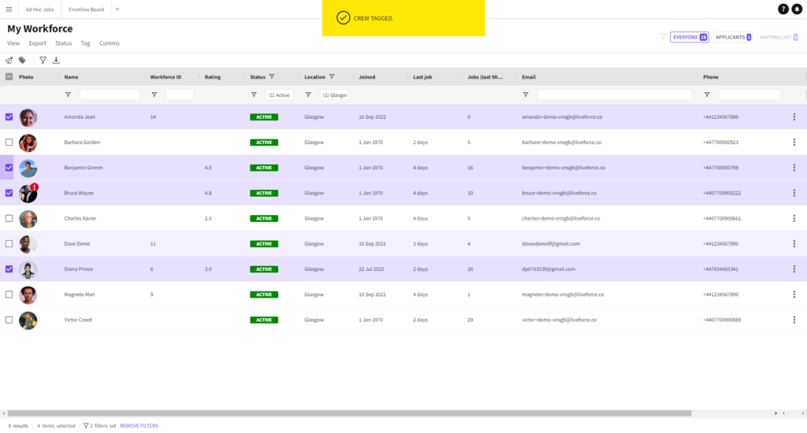This screenshot has width=807, height=433.
Task: Open the Tag menu
Action: coord(85,43)
